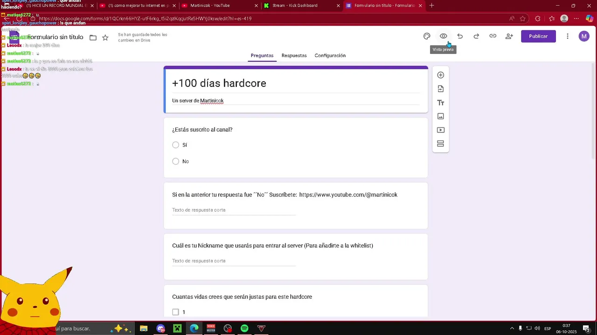Select the Sí radio option
597x335 pixels.
[x=175, y=145]
